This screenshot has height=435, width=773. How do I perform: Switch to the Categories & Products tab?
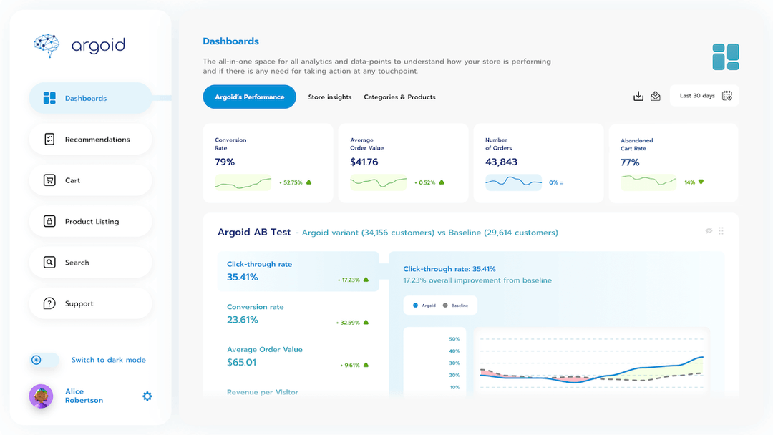[399, 97]
